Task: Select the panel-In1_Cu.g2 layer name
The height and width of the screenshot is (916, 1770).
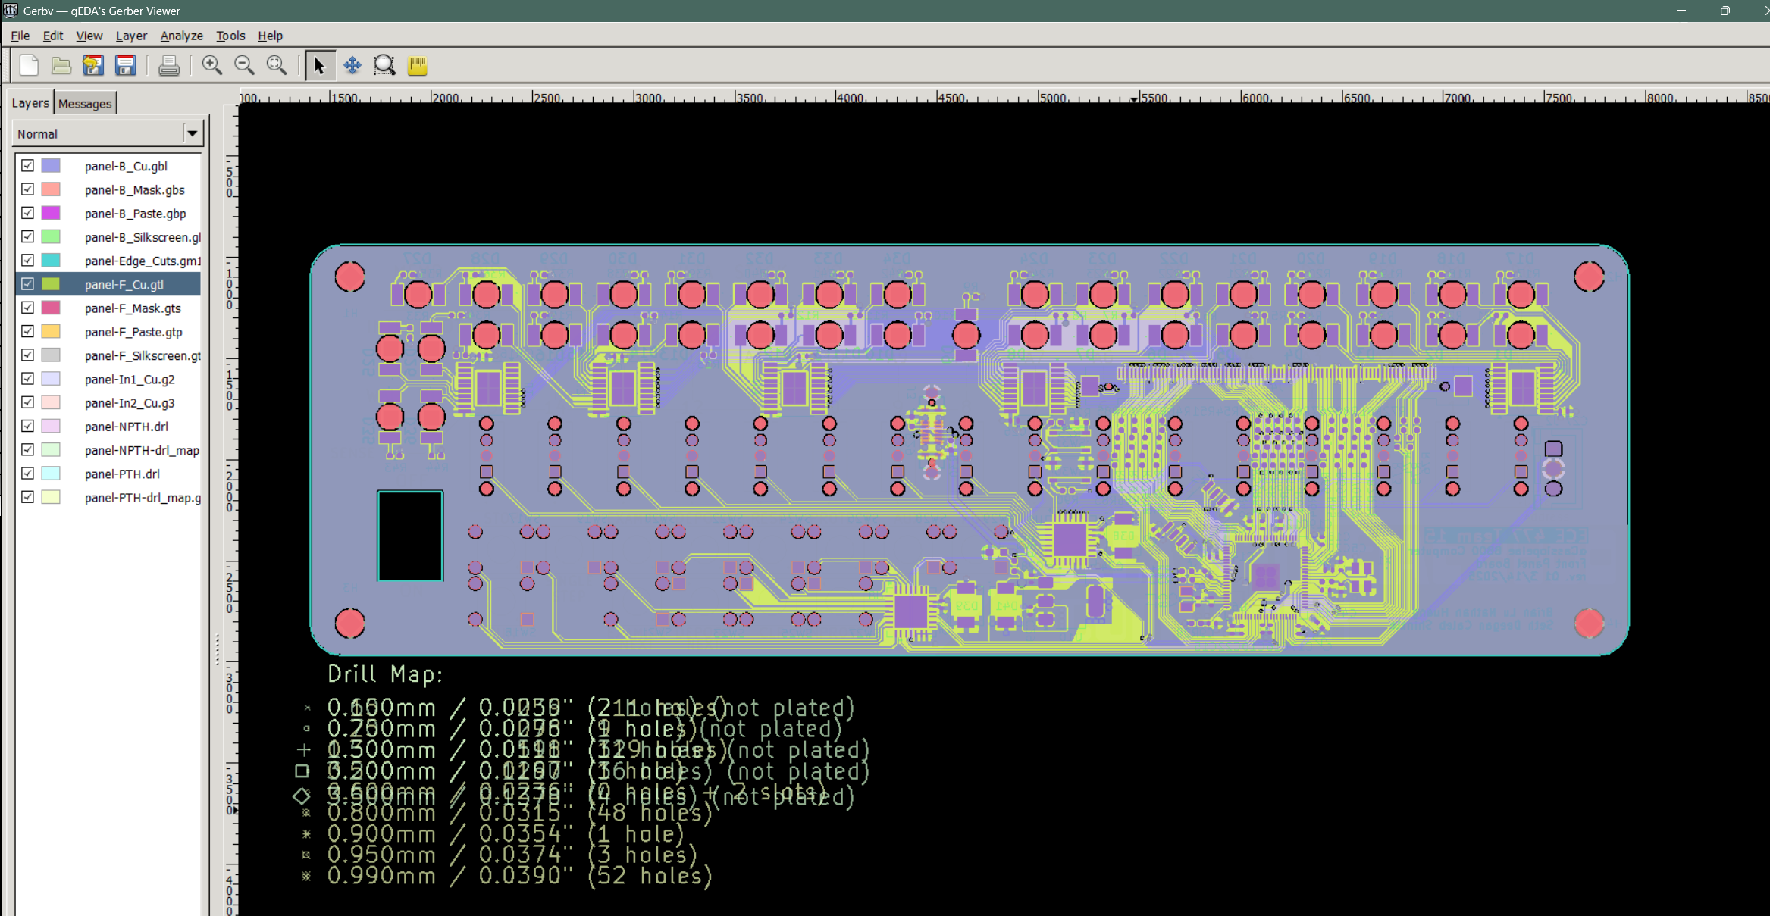Action: [x=130, y=379]
